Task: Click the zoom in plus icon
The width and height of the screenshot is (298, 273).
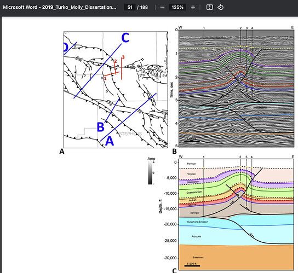Action: pos(193,7)
